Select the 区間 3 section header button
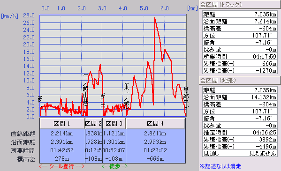The width and height of the screenshot is (281, 171). click(114, 123)
